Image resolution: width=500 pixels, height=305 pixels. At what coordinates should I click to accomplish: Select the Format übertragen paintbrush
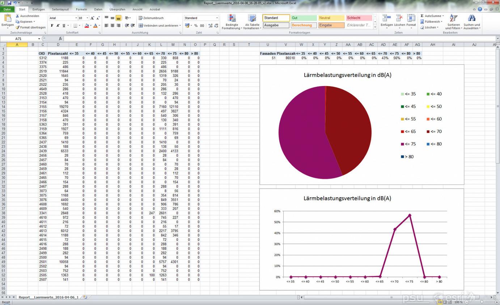pos(17,27)
